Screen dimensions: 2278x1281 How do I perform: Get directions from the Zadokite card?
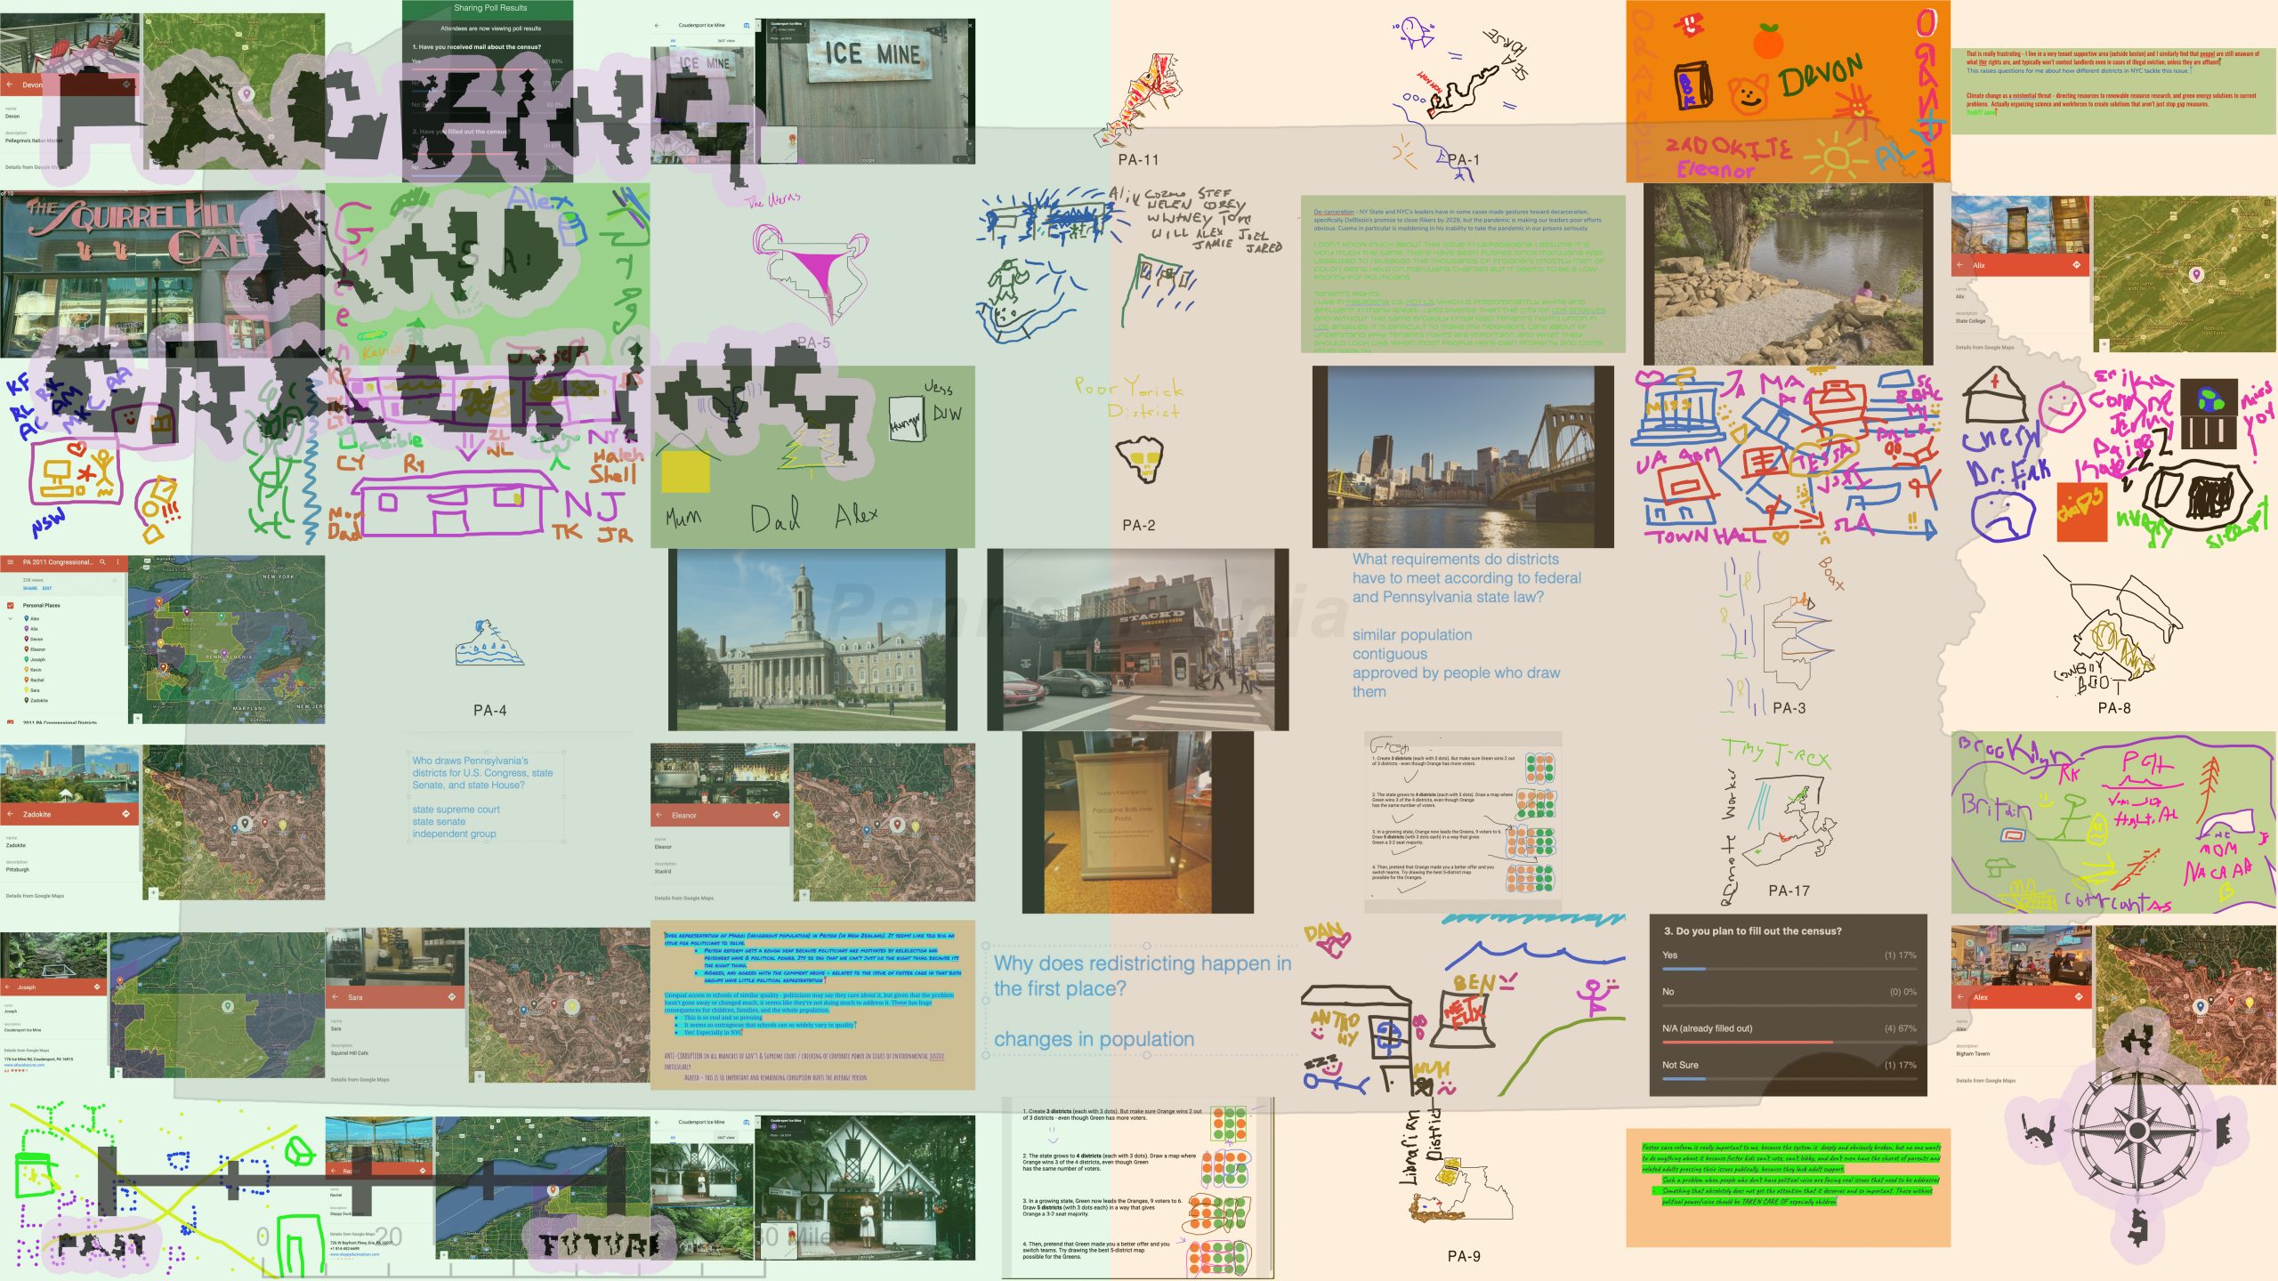125,814
